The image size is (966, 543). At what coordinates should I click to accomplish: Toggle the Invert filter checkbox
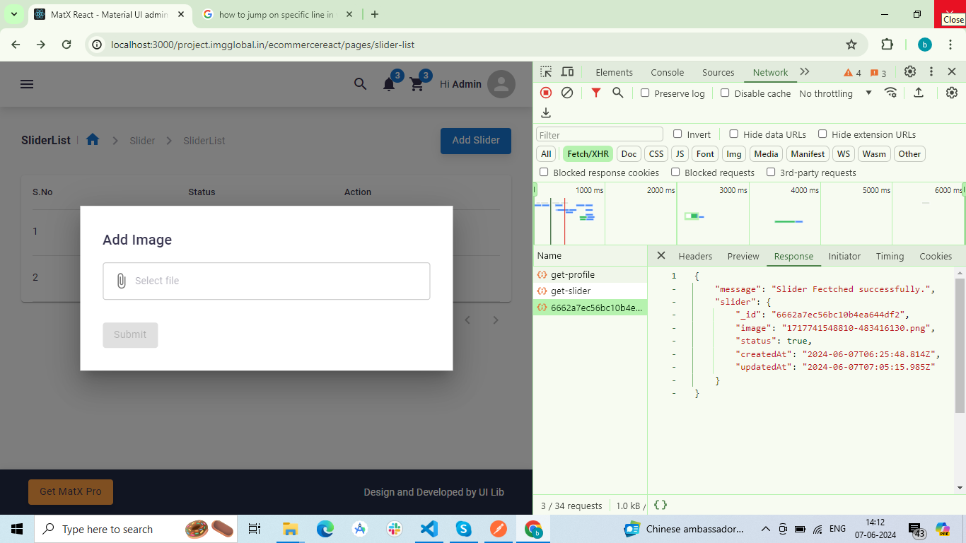pos(677,134)
